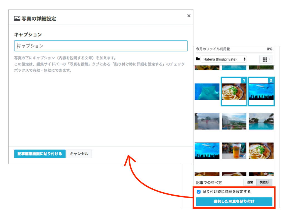285x214 pixels.
Task: Select the unselected whale shark silhouette photo
Action: point(207,151)
